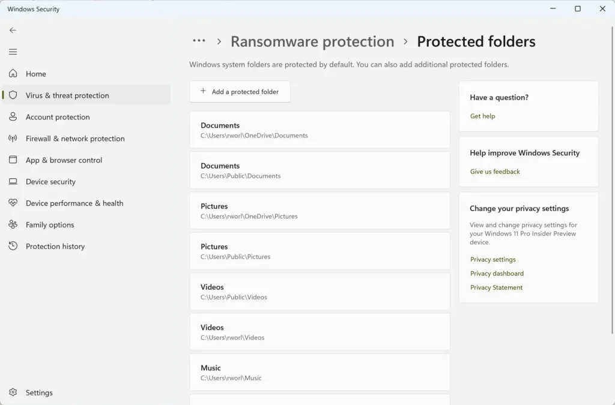Click the Family options people icon
615x405 pixels.
(x=13, y=224)
